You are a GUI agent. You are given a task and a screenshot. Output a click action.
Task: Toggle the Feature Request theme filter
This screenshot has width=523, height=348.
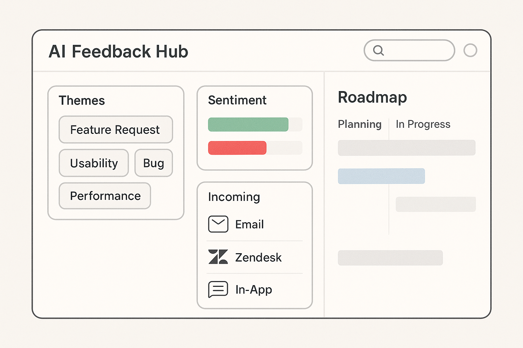pyautogui.click(x=115, y=129)
